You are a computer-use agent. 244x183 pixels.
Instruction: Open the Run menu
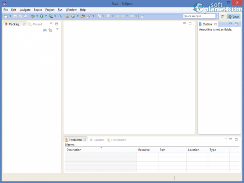(x=60, y=10)
